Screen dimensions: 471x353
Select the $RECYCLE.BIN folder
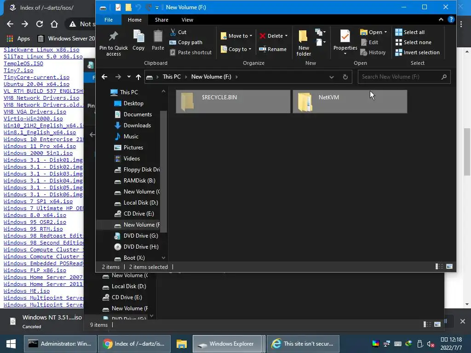[x=233, y=102]
